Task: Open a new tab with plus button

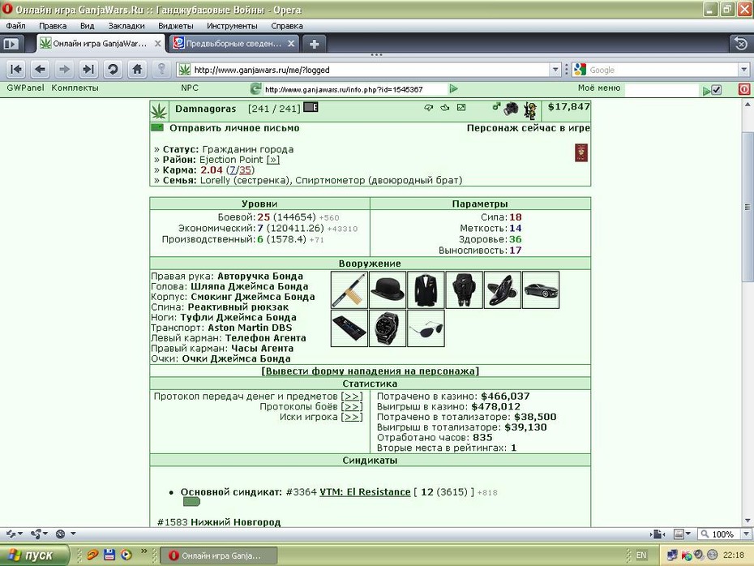Action: (x=314, y=45)
